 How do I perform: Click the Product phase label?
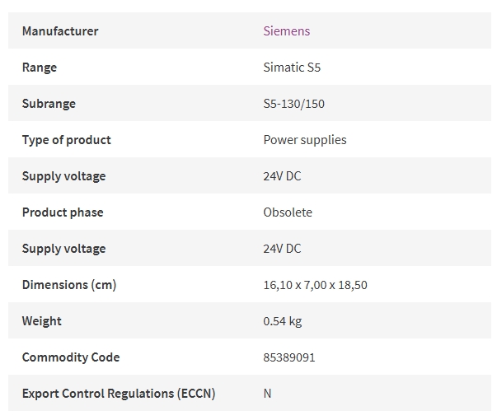(63, 212)
